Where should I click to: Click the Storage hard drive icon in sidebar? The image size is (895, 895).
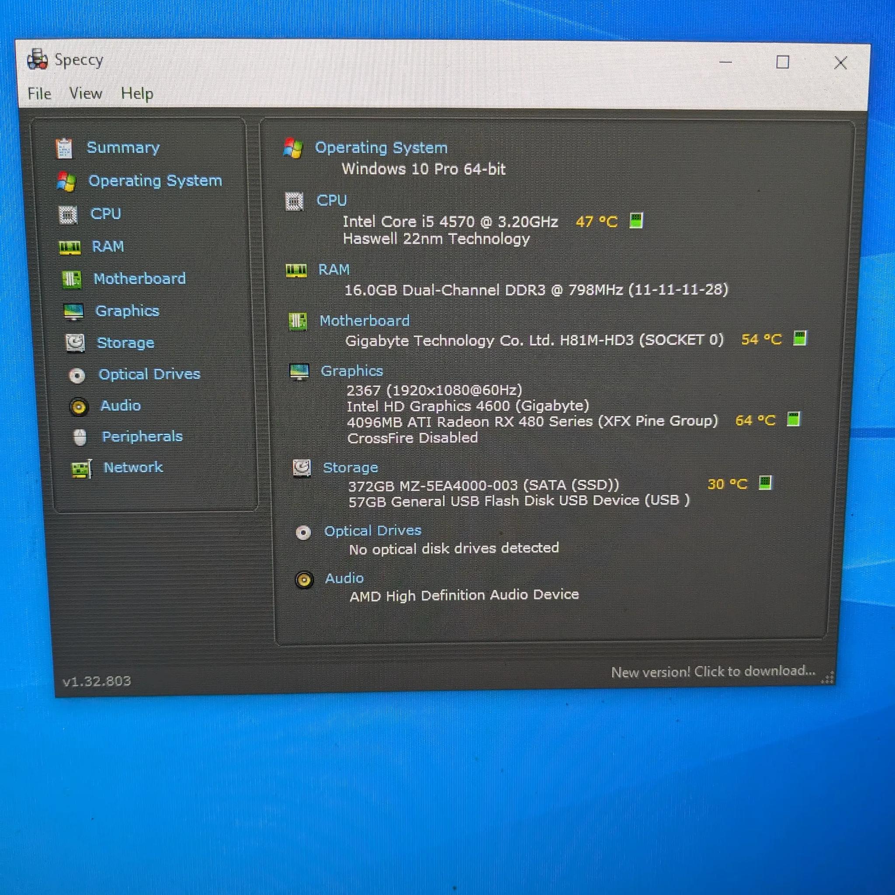(x=75, y=343)
